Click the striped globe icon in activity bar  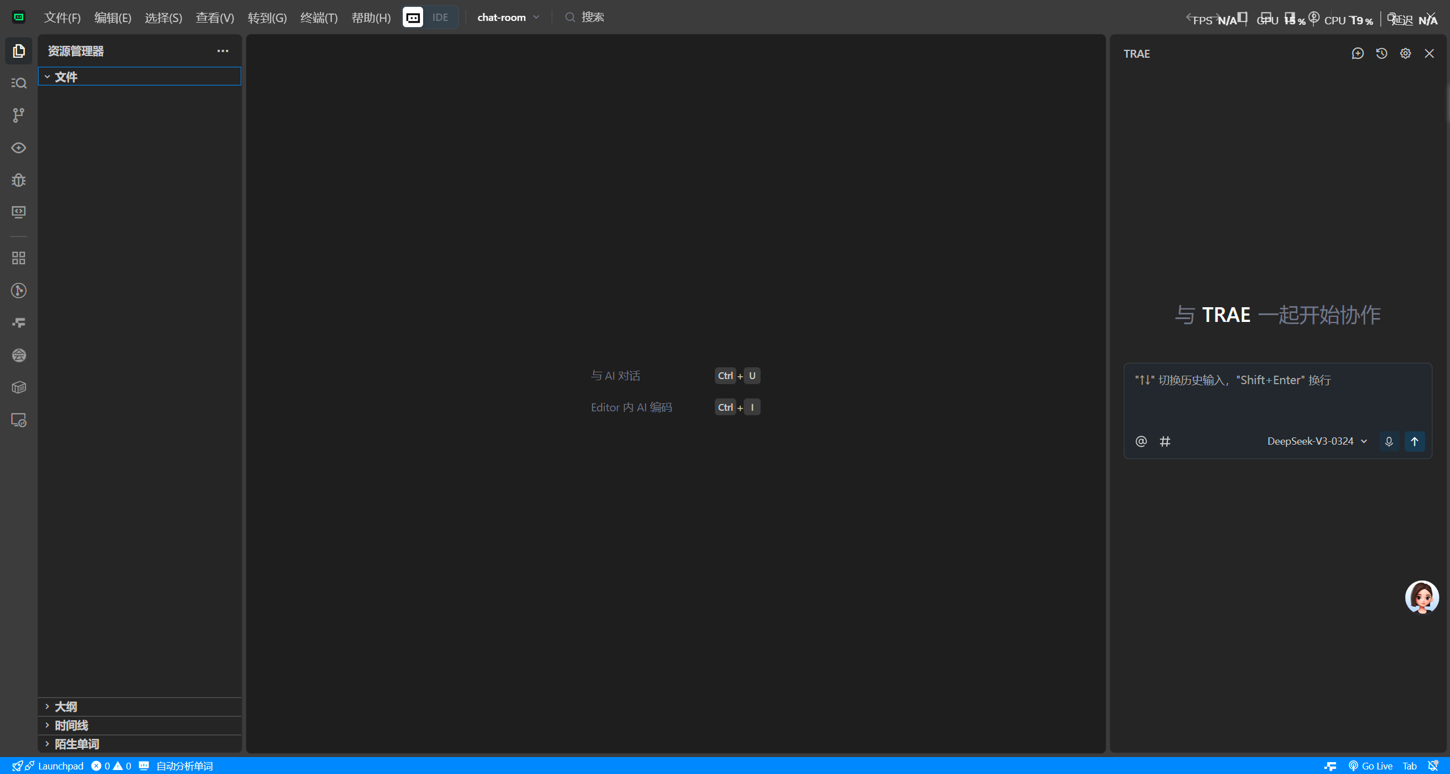19,355
